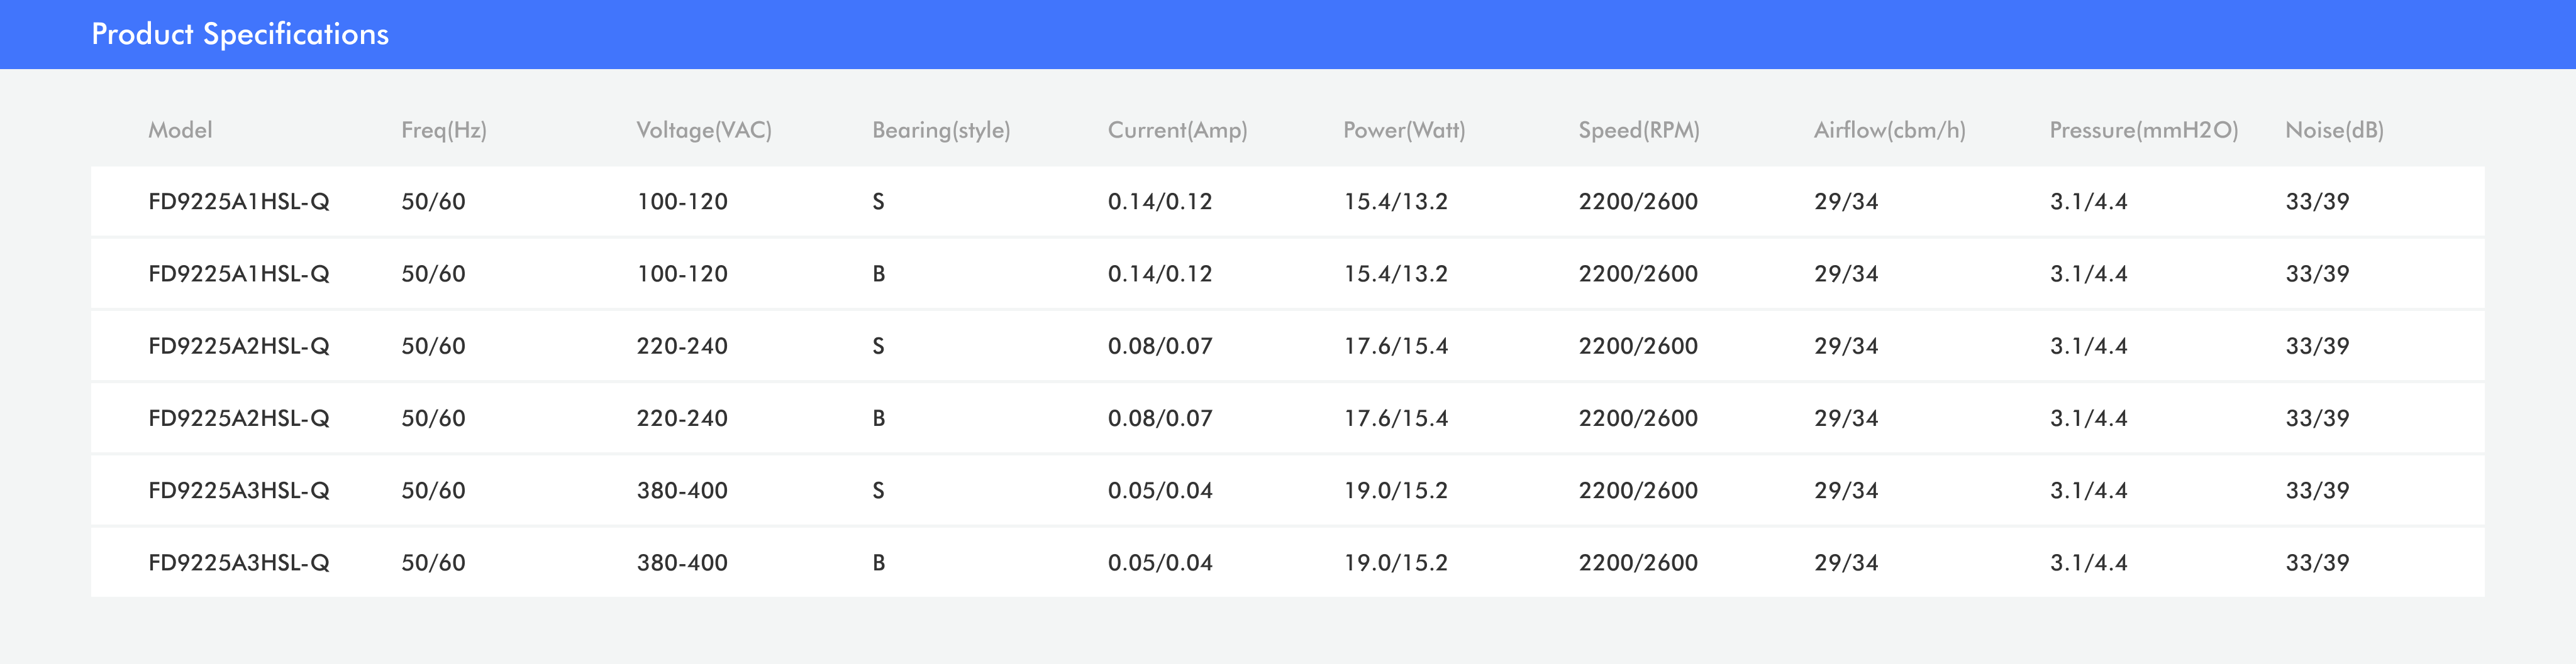Click the Voltage(VAC) column header
The image size is (2576, 664).
pos(703,130)
